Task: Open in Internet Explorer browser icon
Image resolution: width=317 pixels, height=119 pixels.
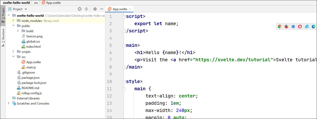Action: 307,26
